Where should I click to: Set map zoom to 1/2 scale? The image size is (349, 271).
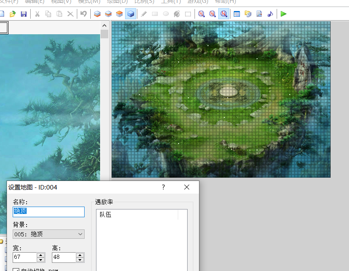coord(213,14)
